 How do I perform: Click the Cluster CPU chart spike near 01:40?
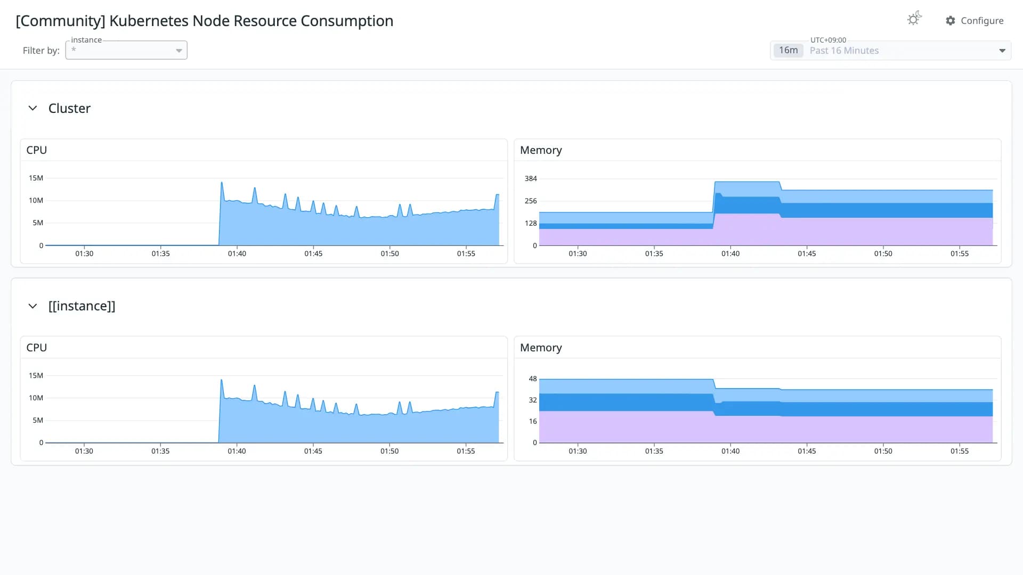[x=222, y=184]
